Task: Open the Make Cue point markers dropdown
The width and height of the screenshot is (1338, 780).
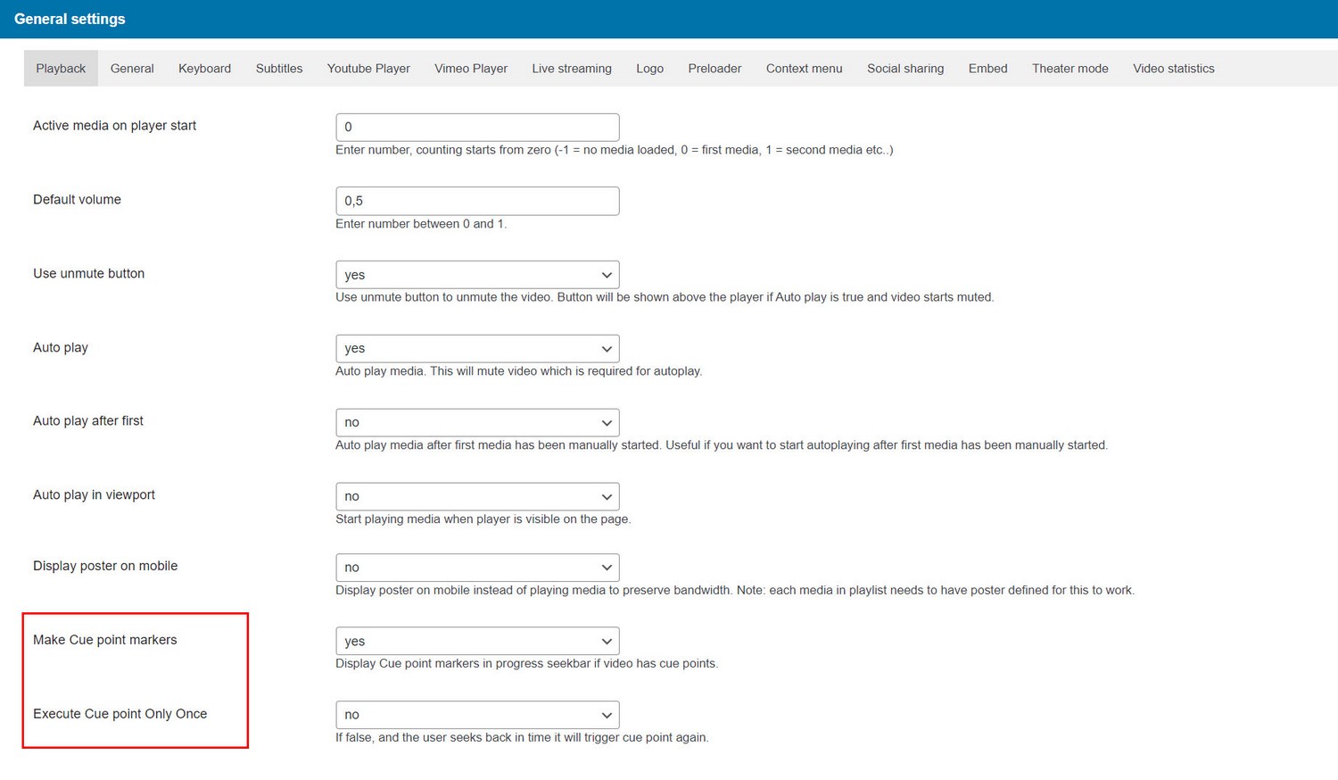Action: point(477,641)
